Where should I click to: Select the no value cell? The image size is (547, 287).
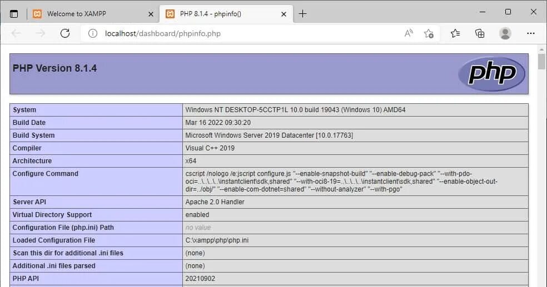tap(198, 228)
